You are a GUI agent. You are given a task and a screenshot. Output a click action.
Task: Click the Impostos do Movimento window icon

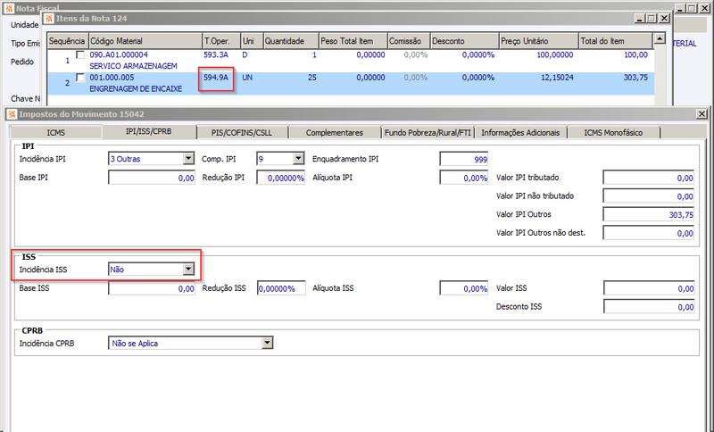(x=12, y=114)
